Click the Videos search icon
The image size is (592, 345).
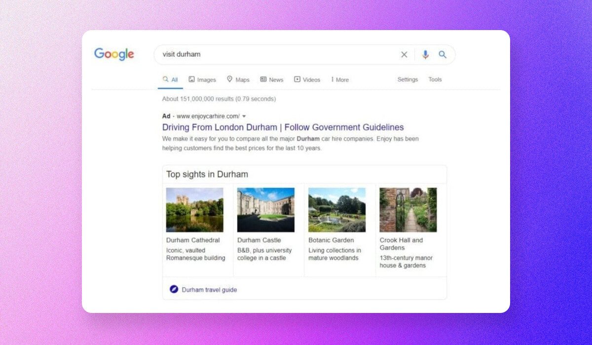coord(298,79)
